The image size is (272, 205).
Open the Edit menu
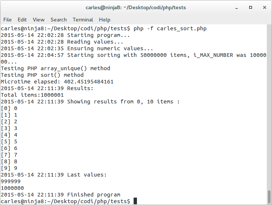(x=22, y=20)
